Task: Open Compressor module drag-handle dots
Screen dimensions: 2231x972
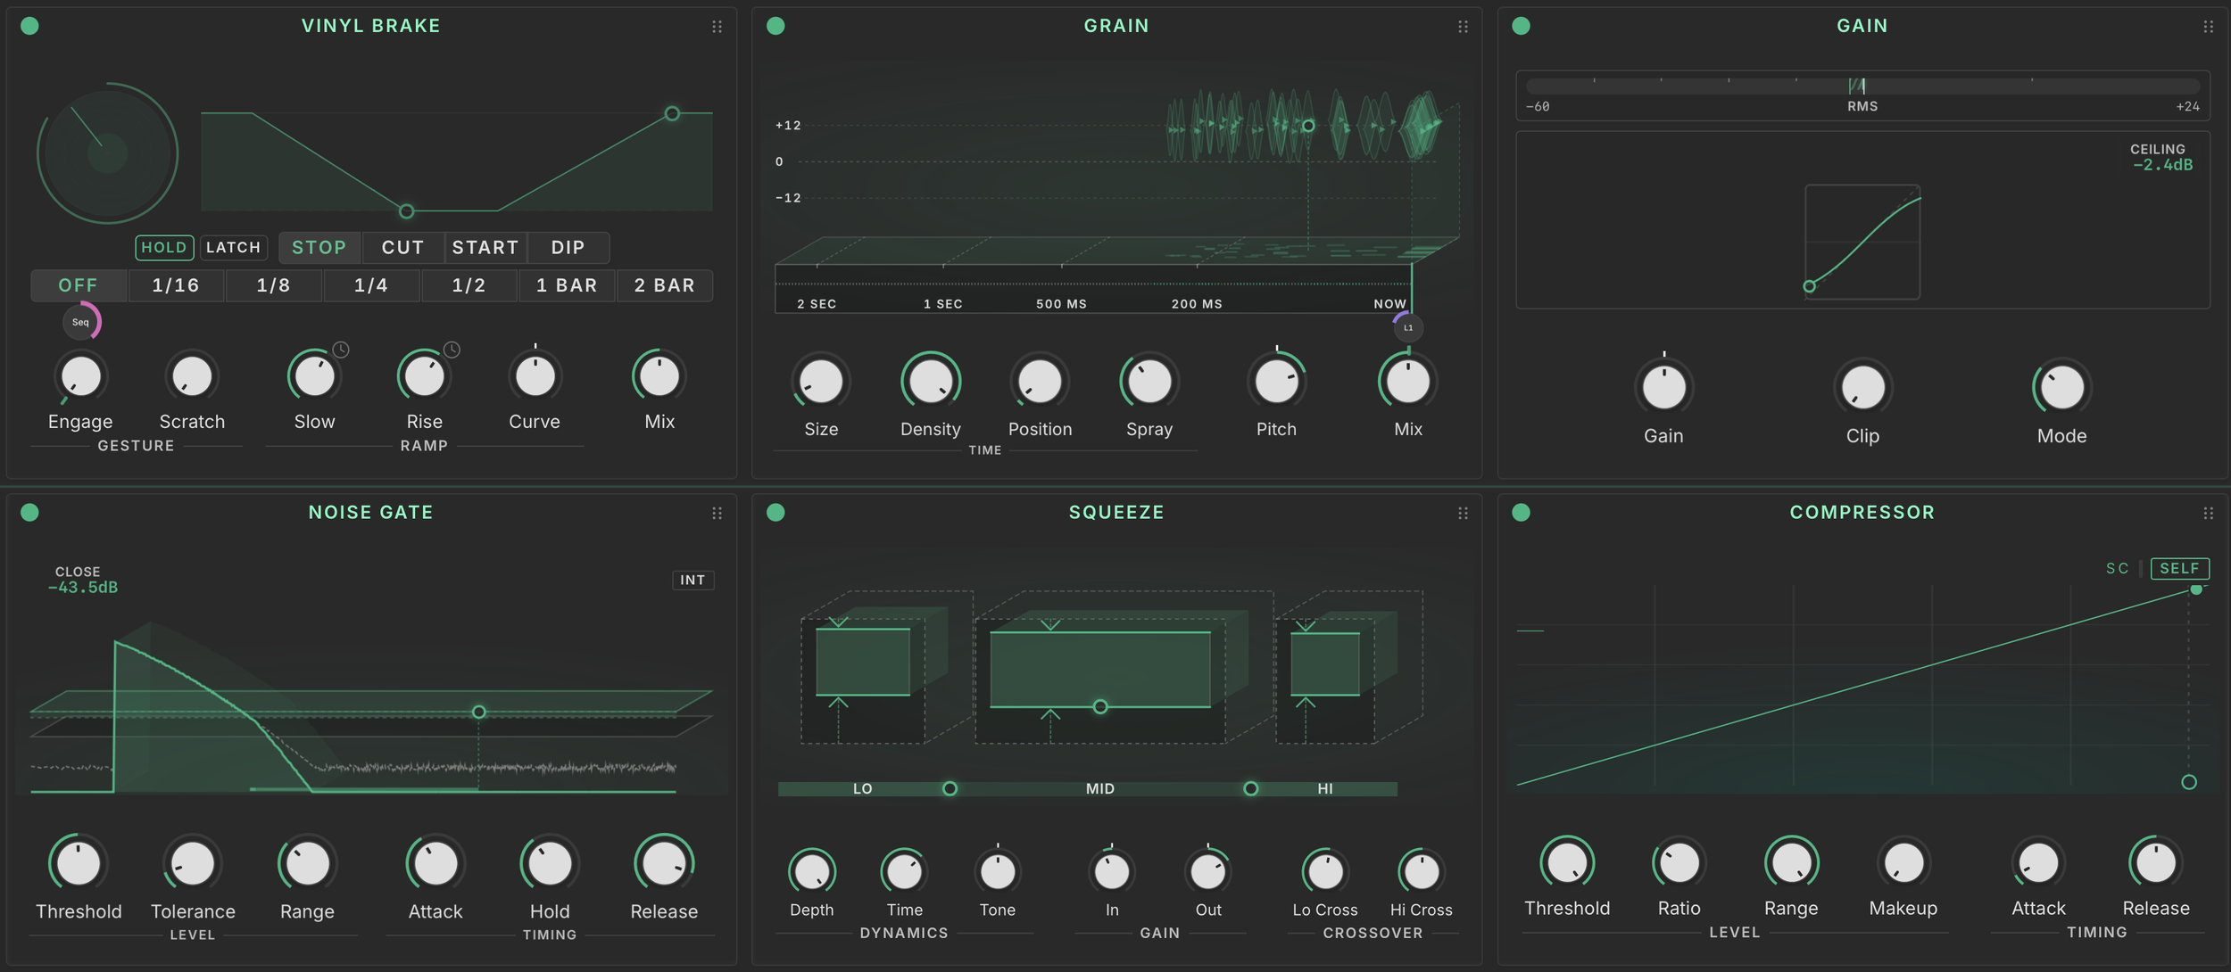Action: point(2209,513)
